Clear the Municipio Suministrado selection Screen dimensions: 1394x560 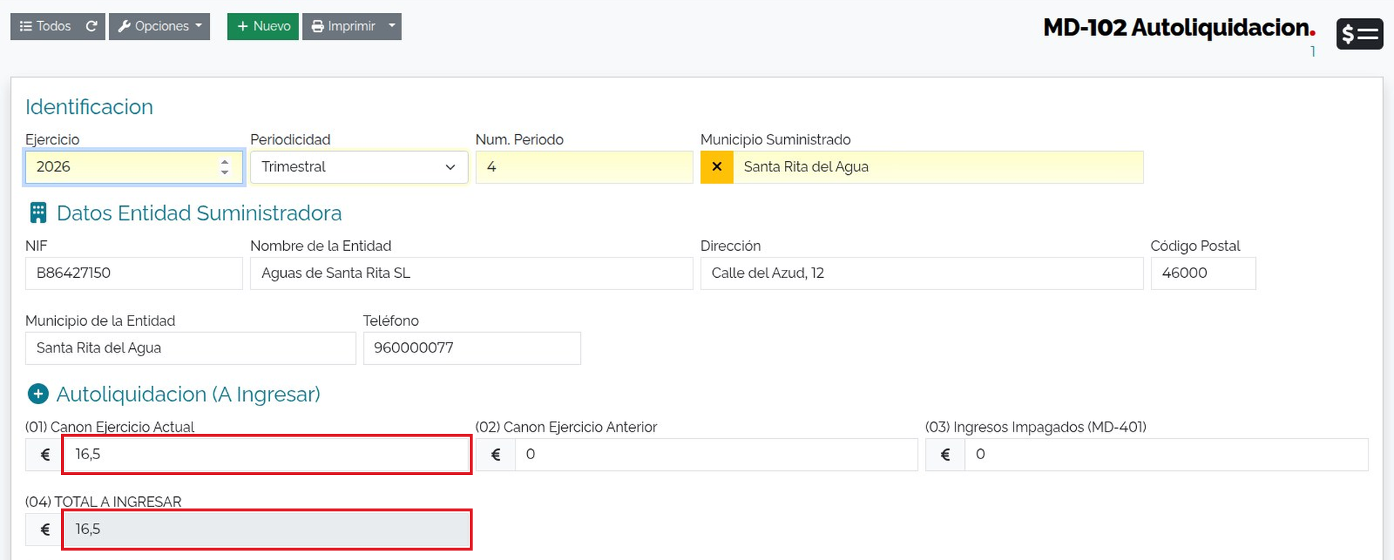(x=717, y=167)
